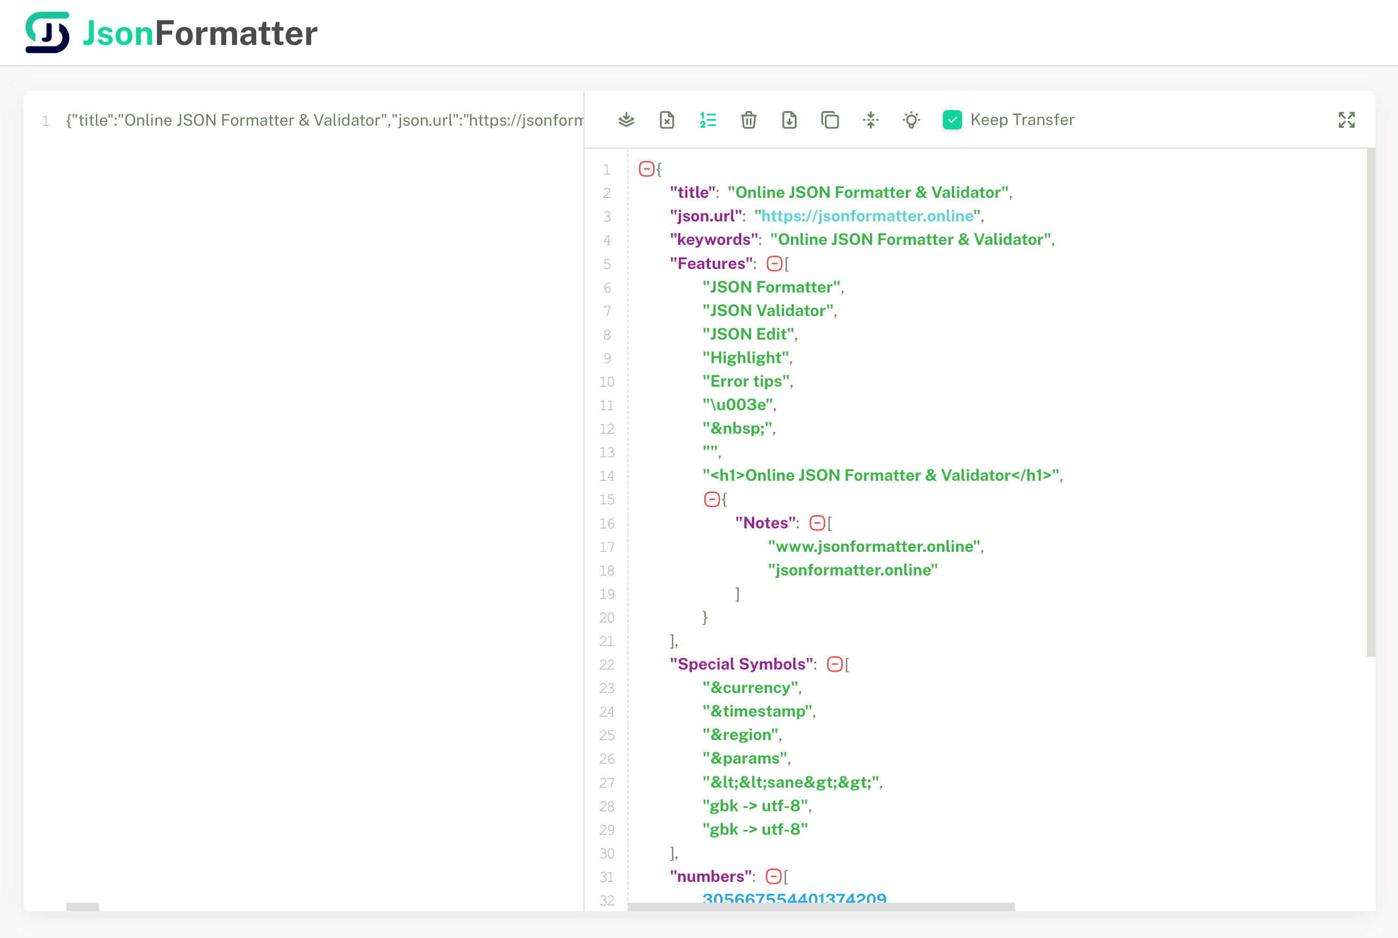Click the "JSON Edit" value
Viewport: 1398px width, 938px height.
click(x=748, y=334)
